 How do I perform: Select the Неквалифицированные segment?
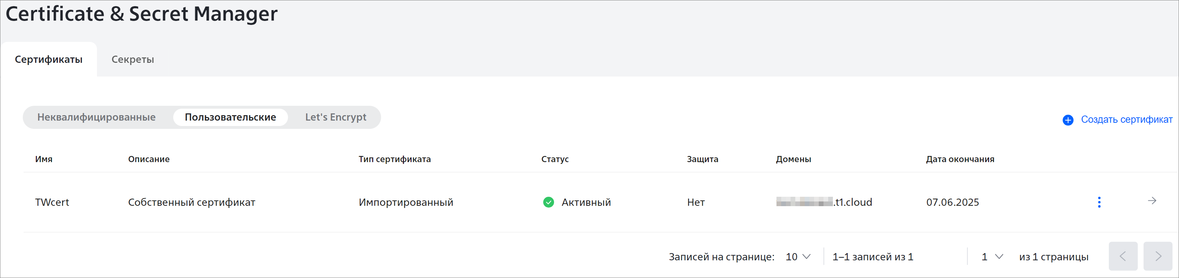coord(97,117)
